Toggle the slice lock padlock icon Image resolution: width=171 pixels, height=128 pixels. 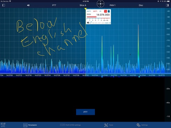click(x=91, y=23)
